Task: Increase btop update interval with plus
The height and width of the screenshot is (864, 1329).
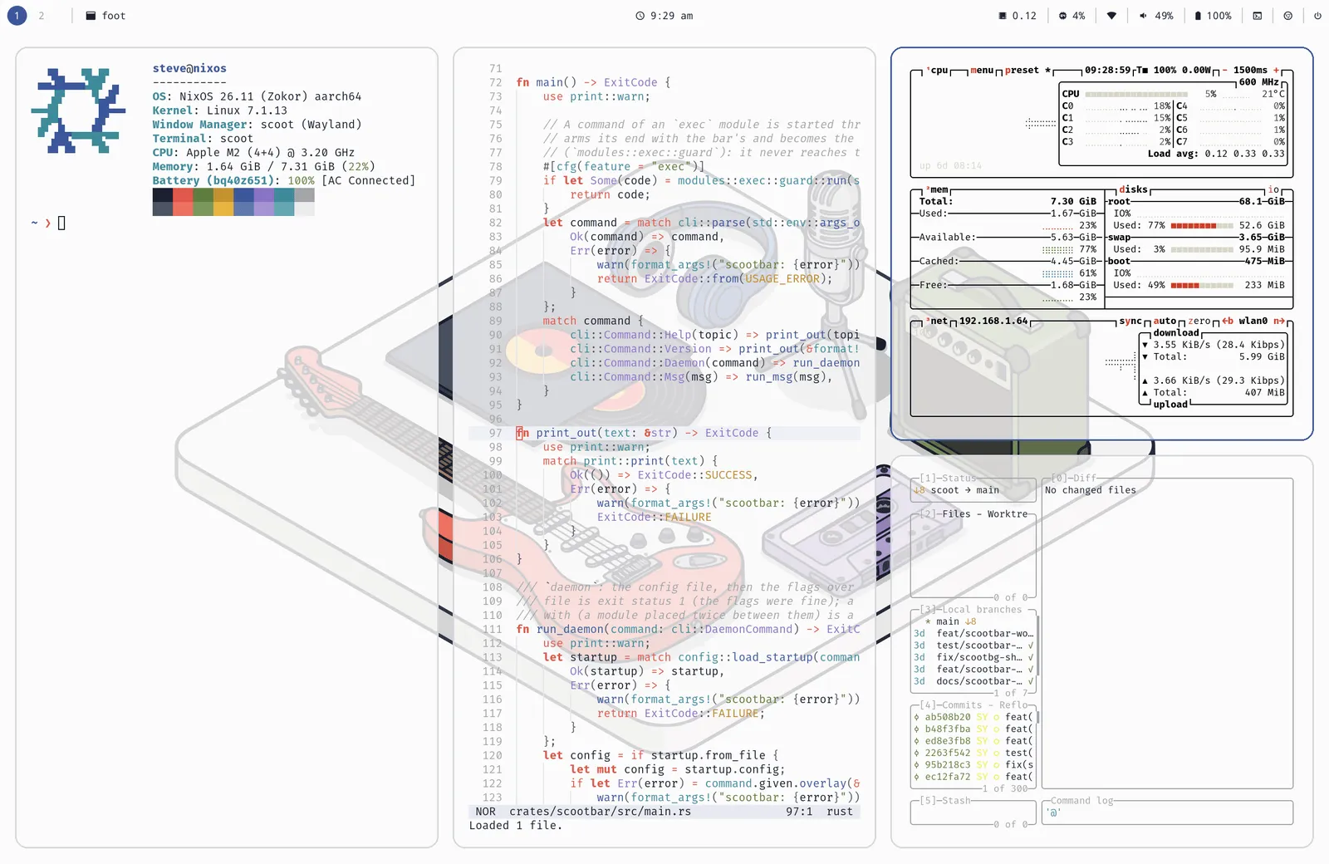Action: point(1277,71)
